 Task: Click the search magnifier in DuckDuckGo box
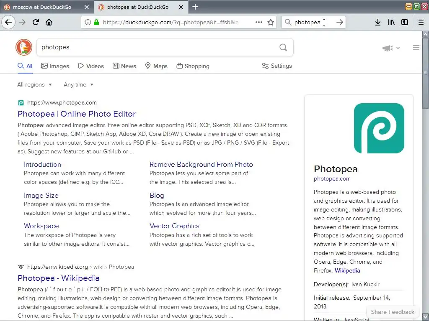pos(283,47)
